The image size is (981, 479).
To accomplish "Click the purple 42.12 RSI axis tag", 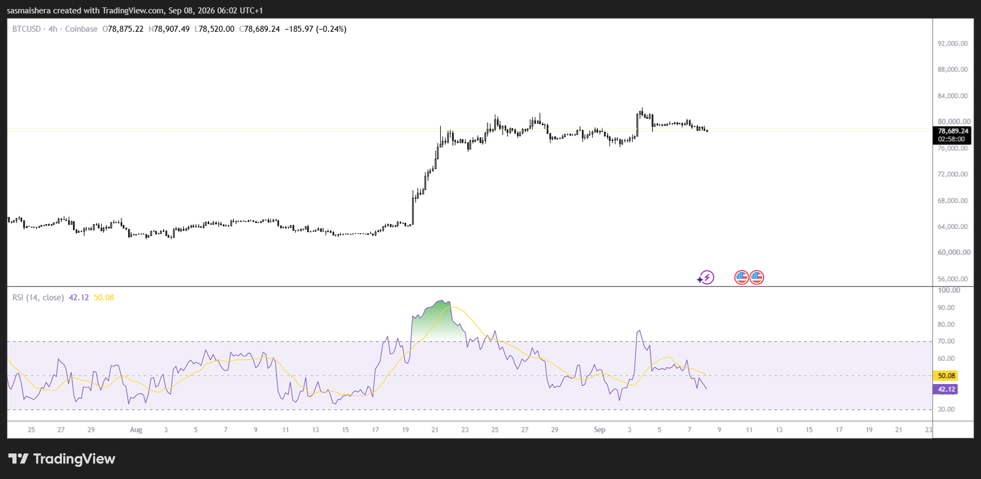I will coord(946,390).
